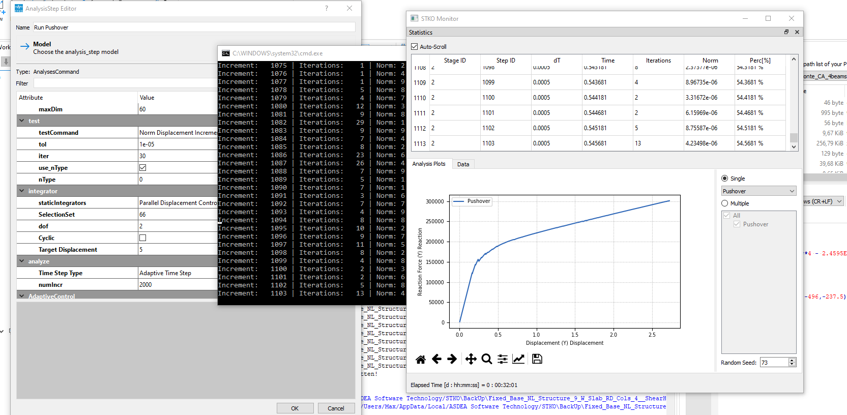Screen dimensions: 847x415
Task: Increase the Random Seed with the up arrow
Action: (x=792, y=360)
